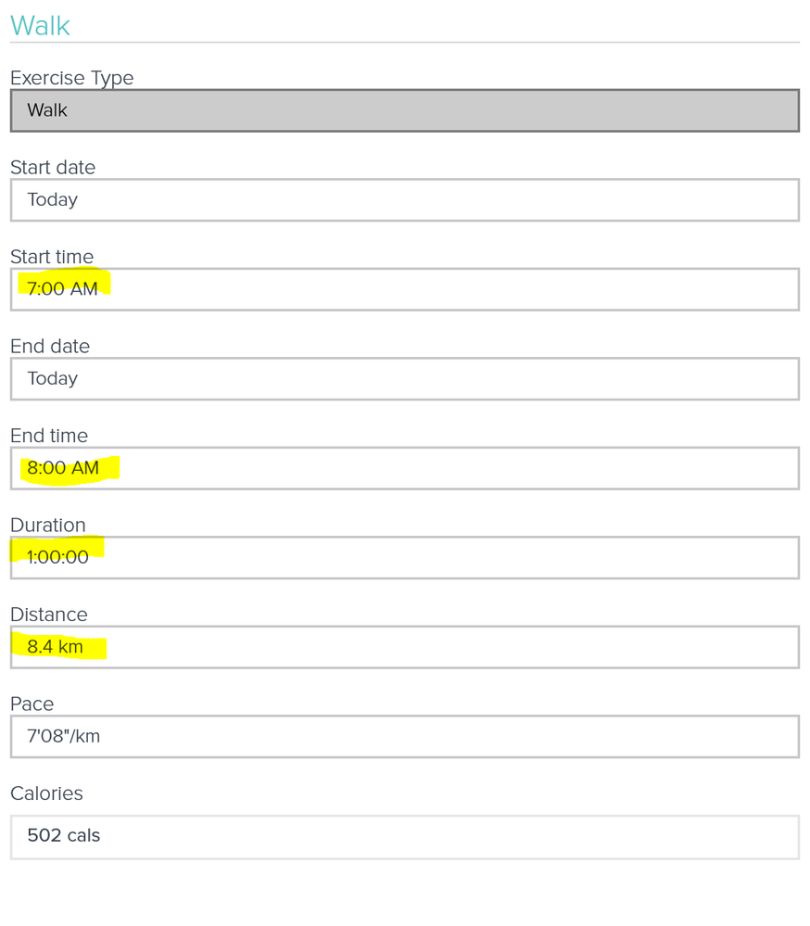Screen dimensions: 810x926
Task: Click the Pace label text
Action: pyautogui.click(x=32, y=704)
